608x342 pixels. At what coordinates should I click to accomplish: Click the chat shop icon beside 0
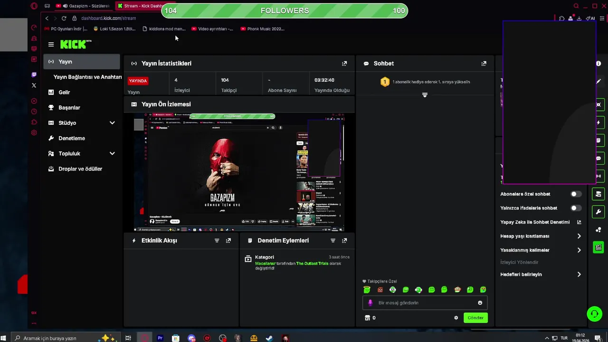click(x=367, y=318)
